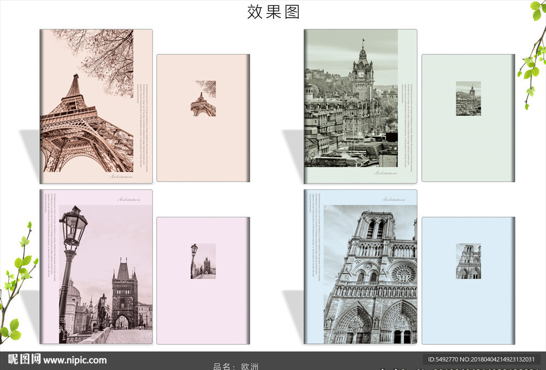Viewport: 546px width, 370px height.
Task: Click the 品名: 欧洲 label
Action: [236, 366]
